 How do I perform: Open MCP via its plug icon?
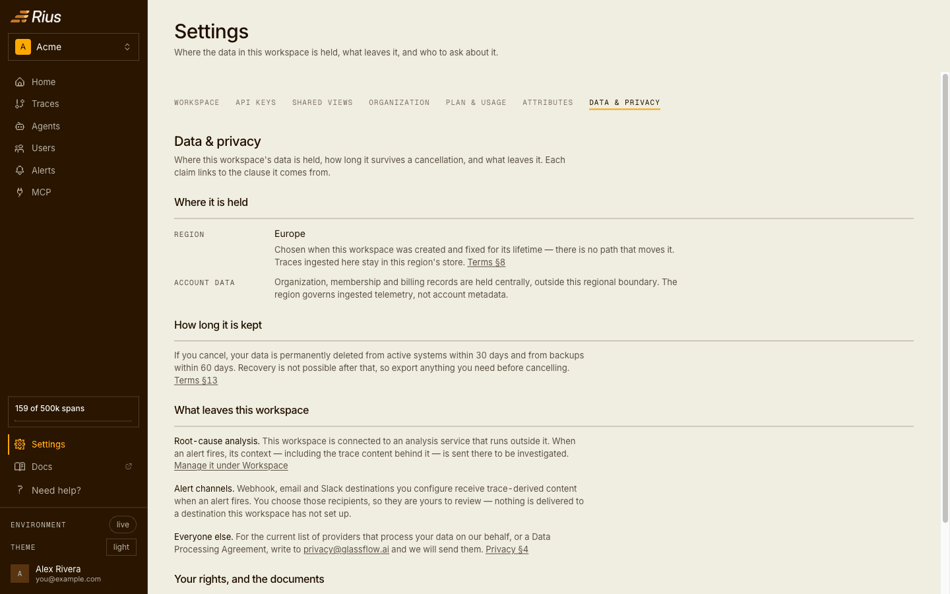20,192
